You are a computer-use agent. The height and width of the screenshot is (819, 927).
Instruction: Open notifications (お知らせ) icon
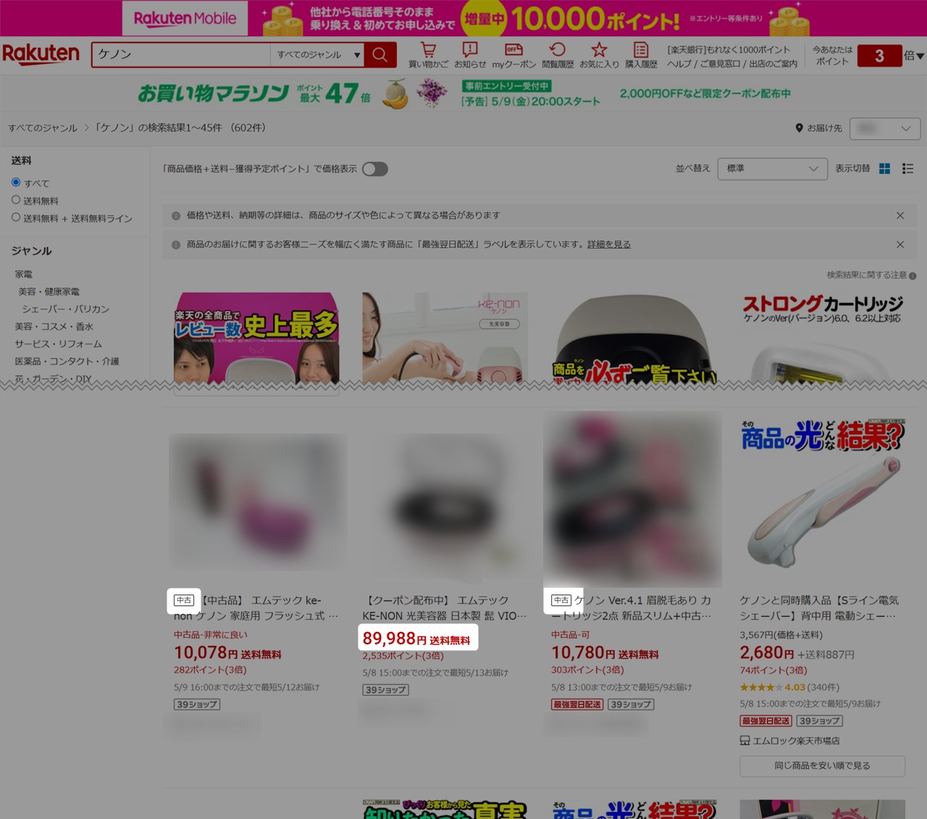[470, 55]
